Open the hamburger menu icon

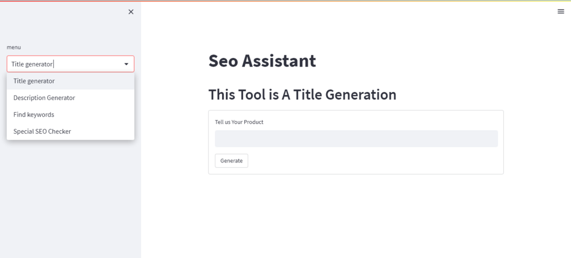(x=561, y=11)
